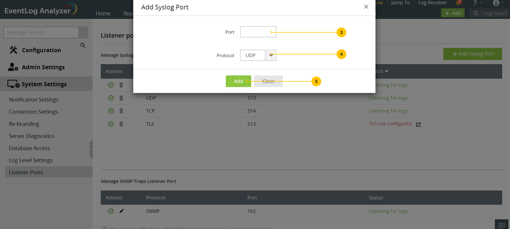Click the settings search magnifier icon

pos(83,45)
